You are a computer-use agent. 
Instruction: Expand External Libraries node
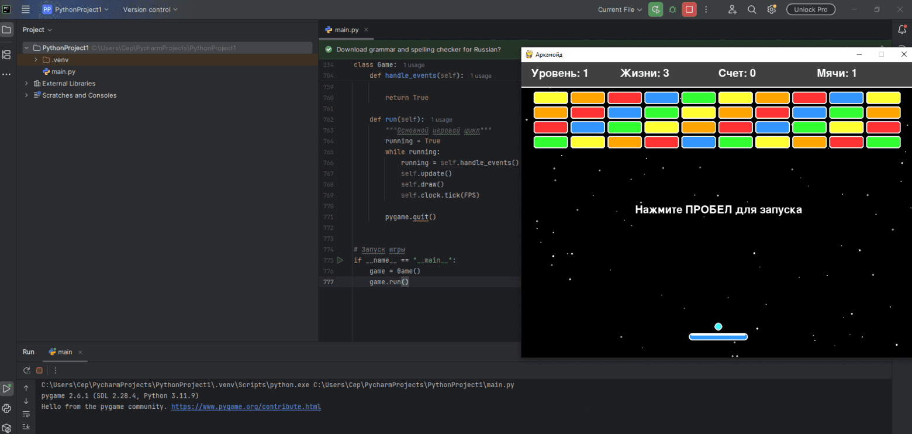[26, 84]
